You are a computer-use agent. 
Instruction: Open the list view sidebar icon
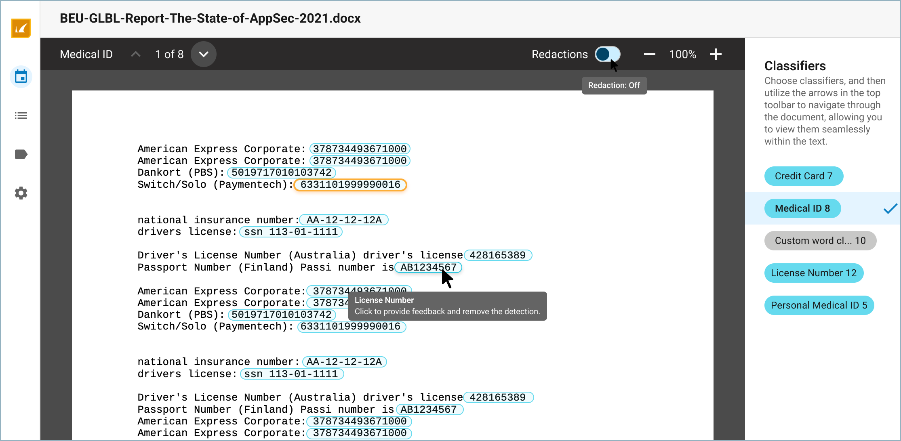click(x=21, y=115)
